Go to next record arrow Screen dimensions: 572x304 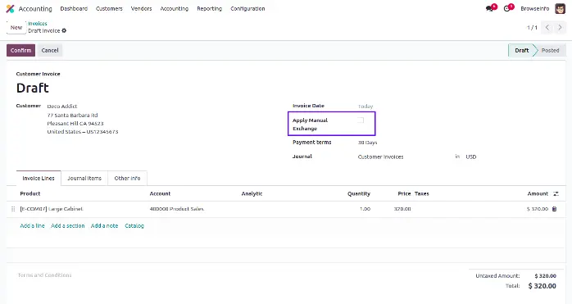(560, 27)
